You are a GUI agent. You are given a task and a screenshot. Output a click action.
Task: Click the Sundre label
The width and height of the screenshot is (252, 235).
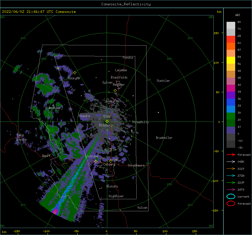[85, 116]
